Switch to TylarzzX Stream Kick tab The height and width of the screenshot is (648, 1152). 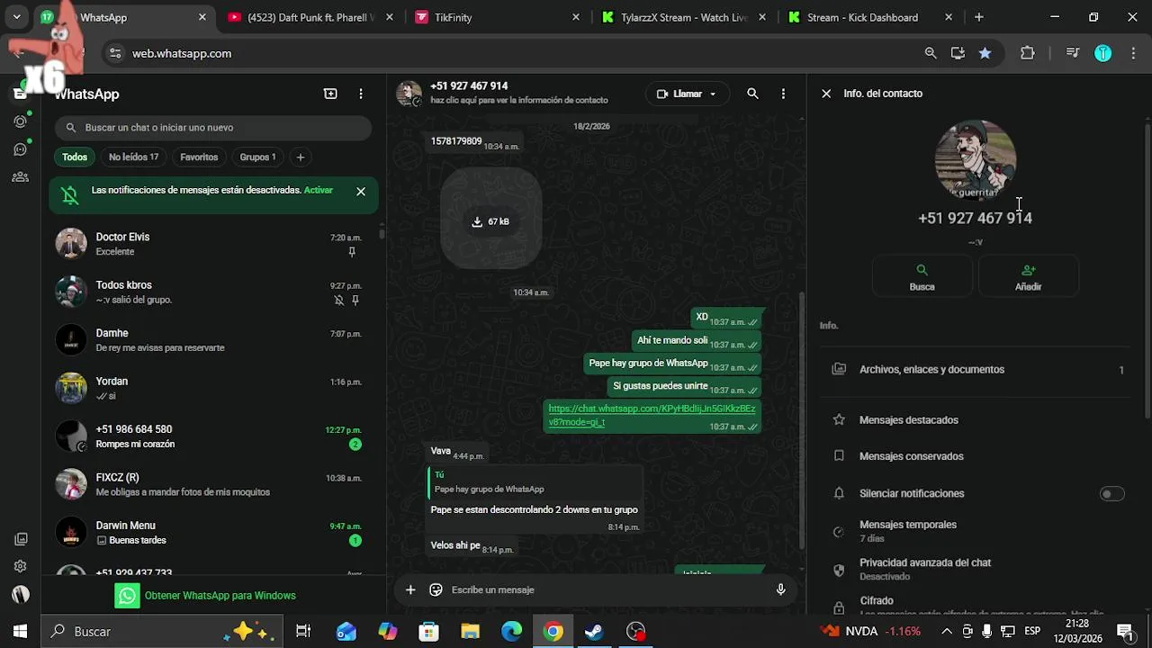click(x=683, y=17)
